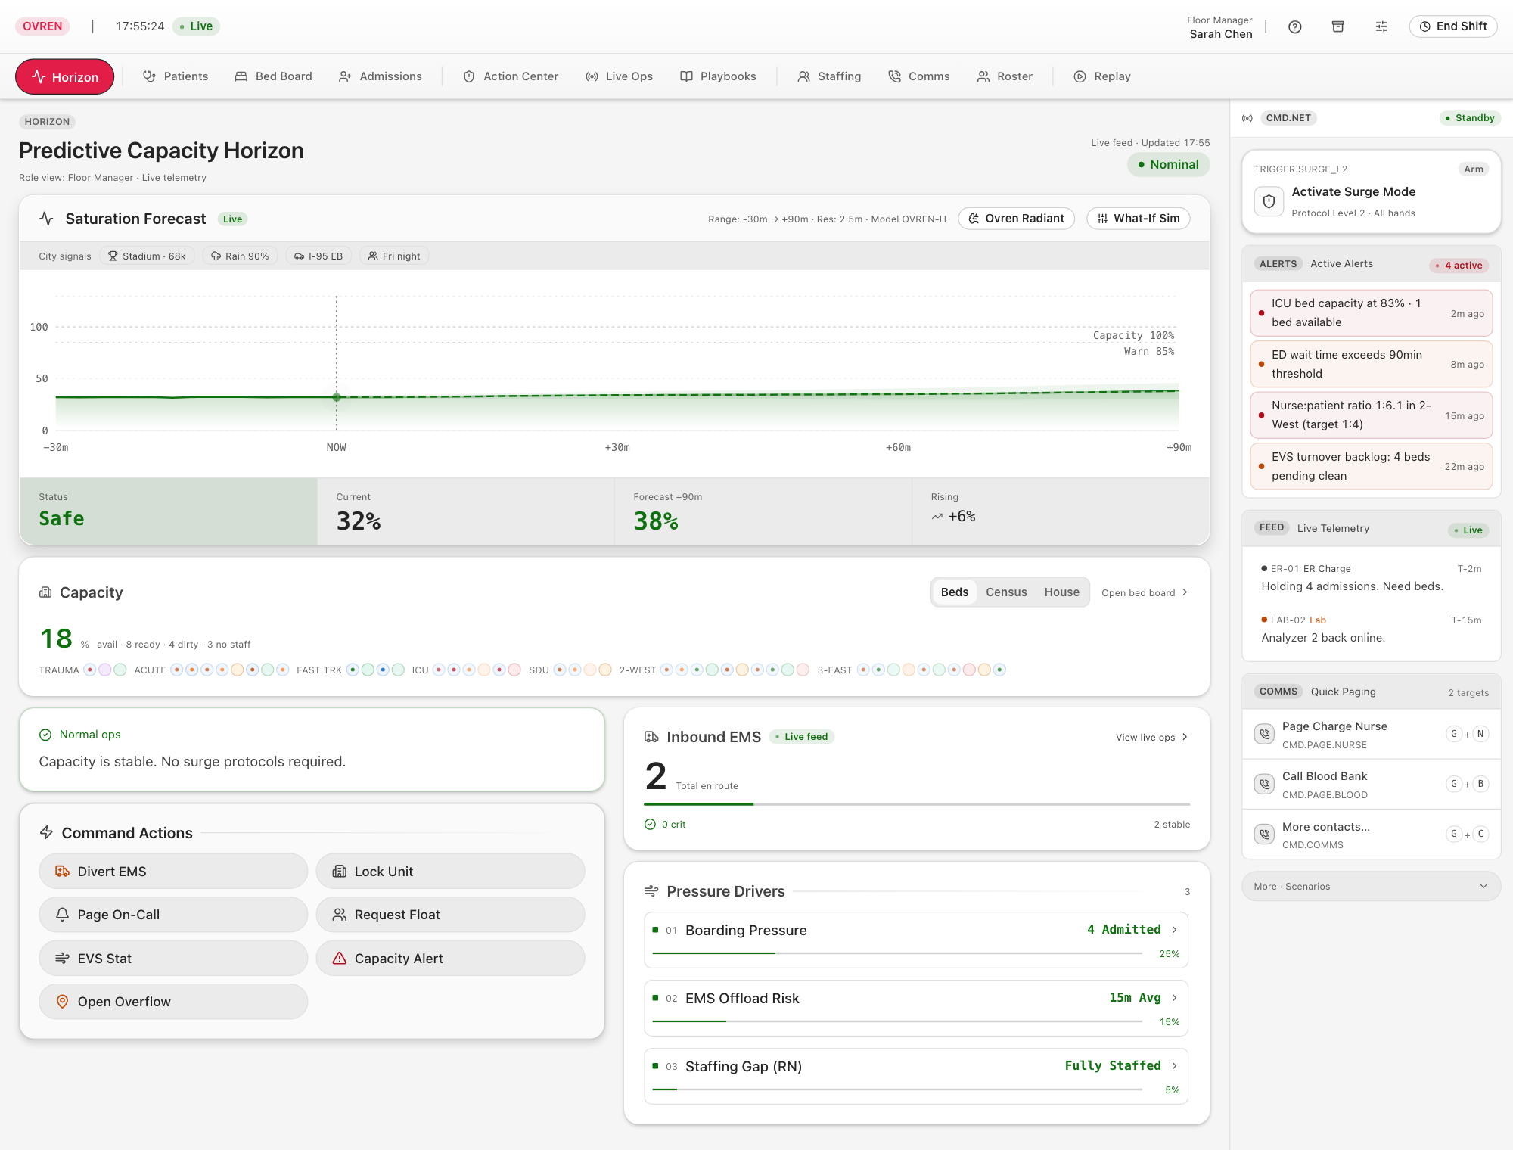The image size is (1513, 1150).
Task: Switch capacity view to House
Action: pyautogui.click(x=1061, y=592)
